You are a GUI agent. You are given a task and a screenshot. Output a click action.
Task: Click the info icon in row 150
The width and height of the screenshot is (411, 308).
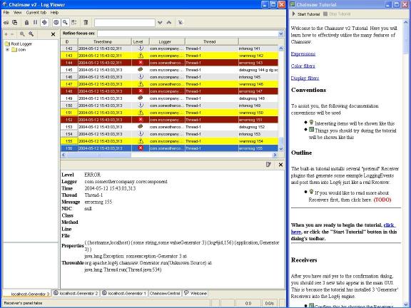pyautogui.click(x=141, y=106)
